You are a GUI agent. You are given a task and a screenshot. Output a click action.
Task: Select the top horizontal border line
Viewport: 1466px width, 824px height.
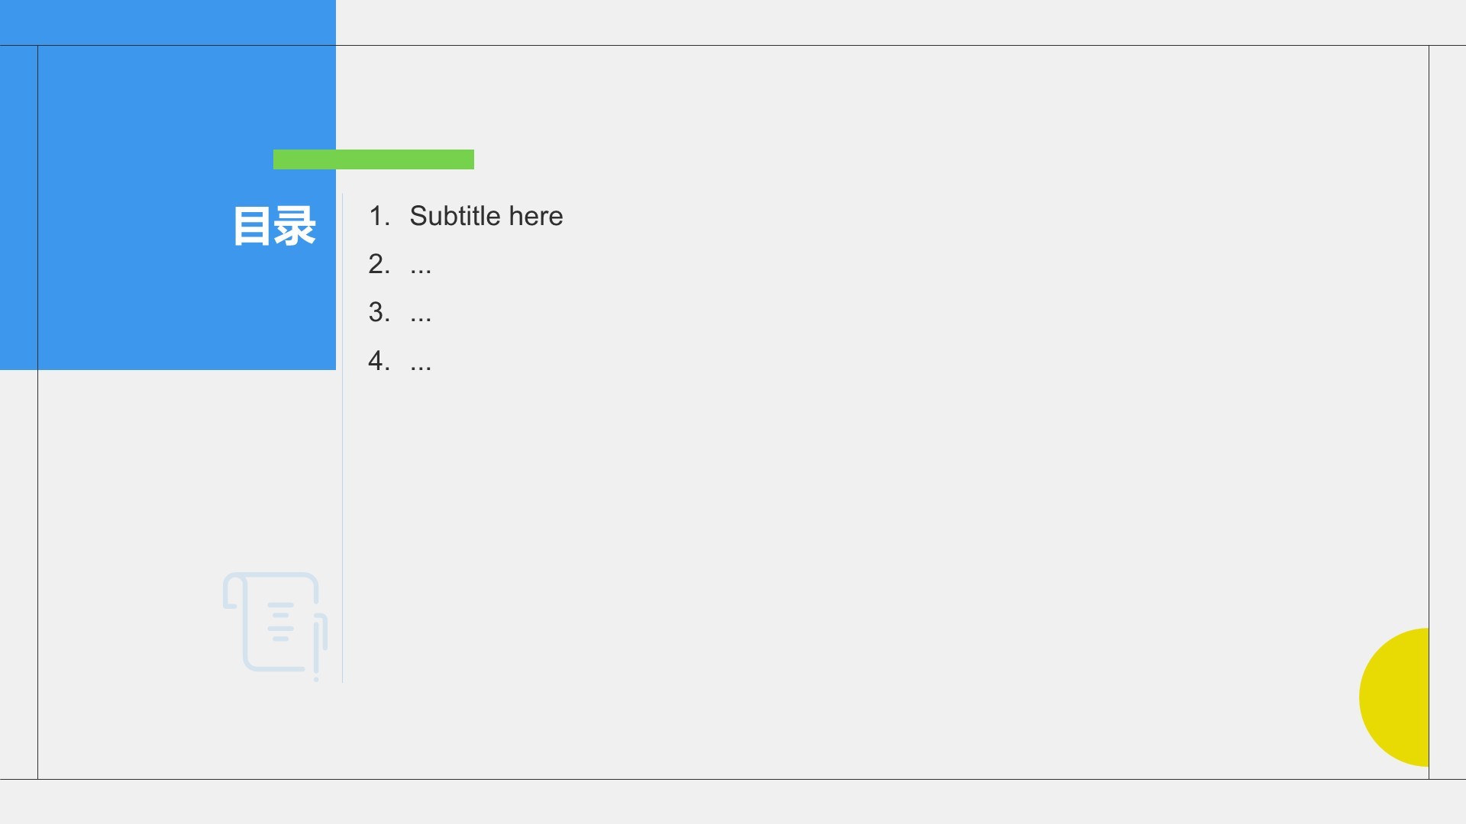[840, 45]
